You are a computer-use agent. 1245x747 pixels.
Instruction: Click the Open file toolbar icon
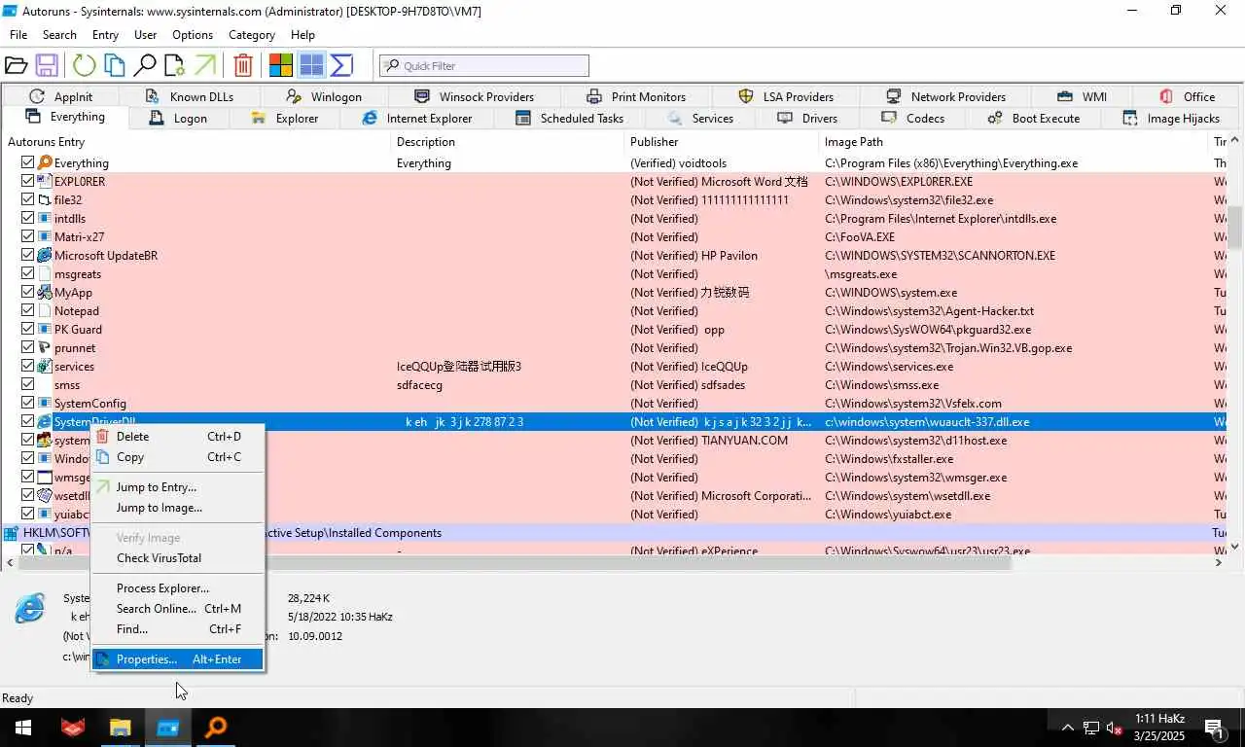(x=16, y=65)
